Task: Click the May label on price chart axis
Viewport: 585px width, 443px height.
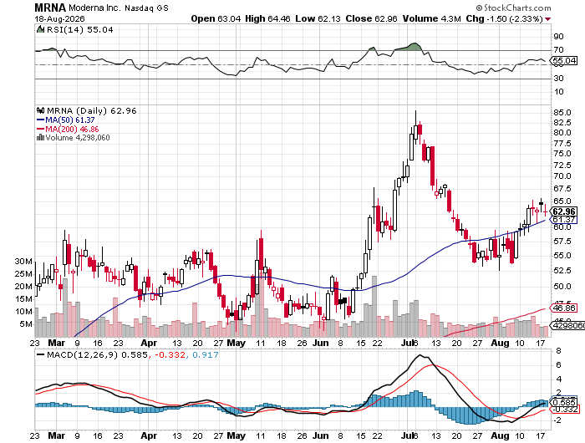Action: point(237,343)
